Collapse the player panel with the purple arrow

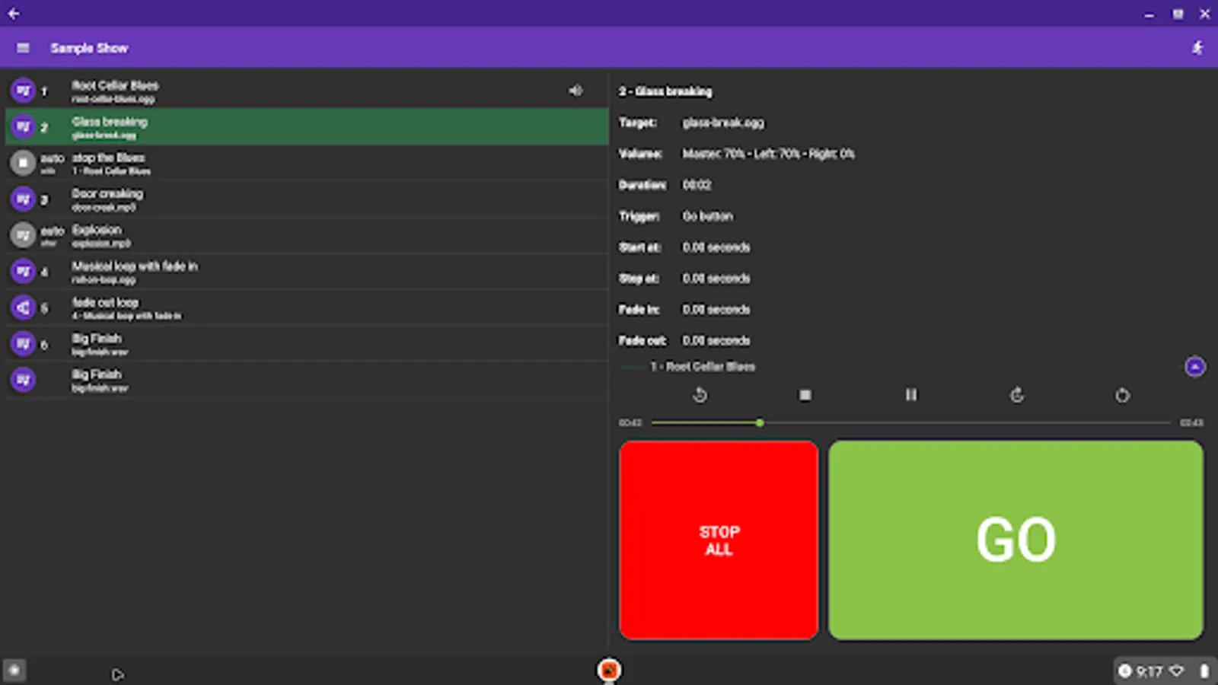[x=1194, y=366]
